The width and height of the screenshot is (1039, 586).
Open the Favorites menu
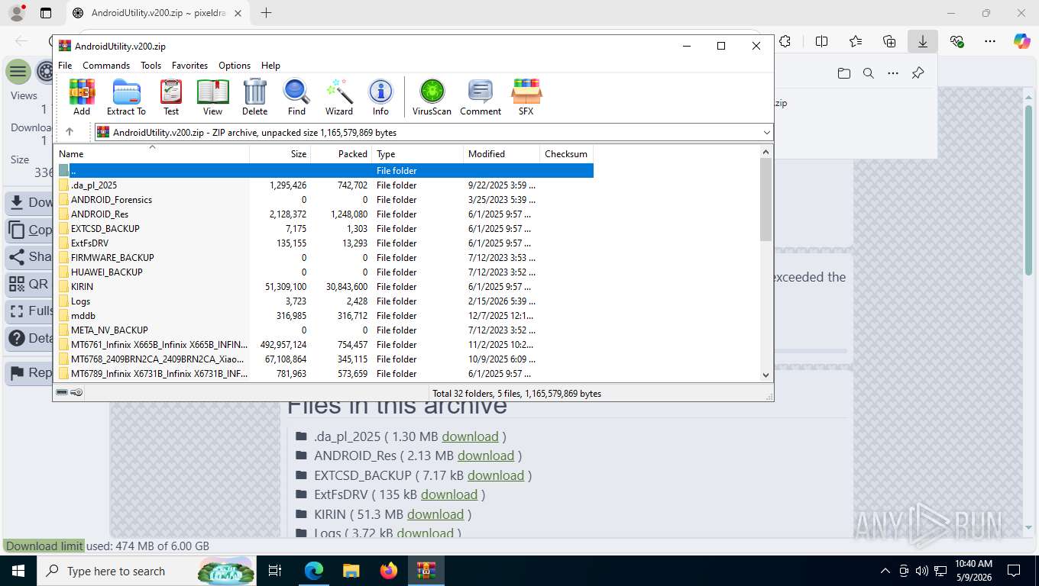189,66
